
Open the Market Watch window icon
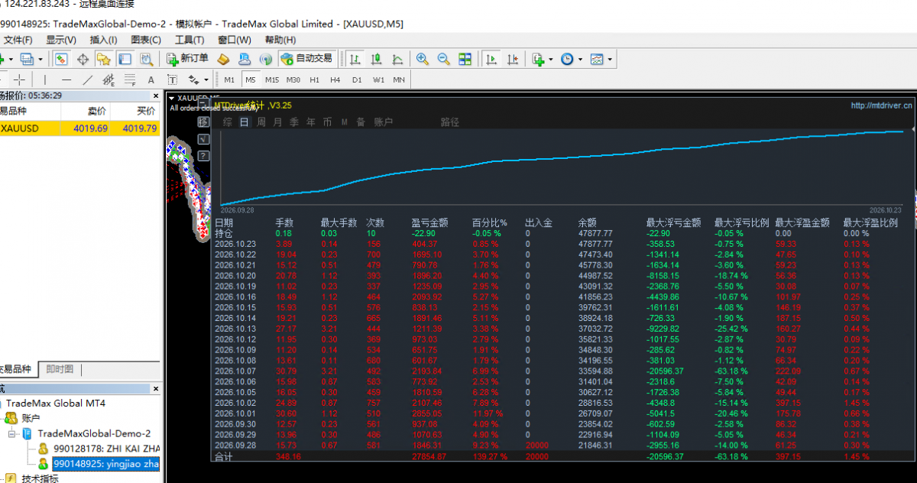pyautogui.click(x=61, y=59)
